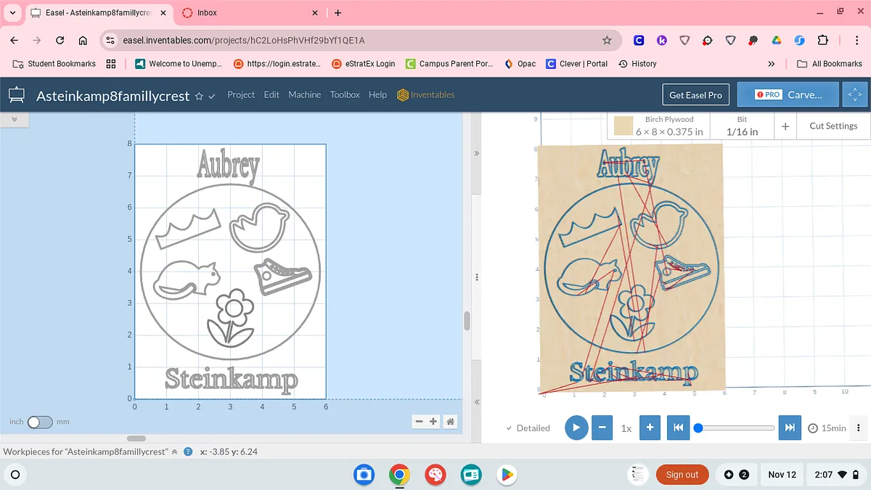871x490 pixels.
Task: Reload the Easel page
Action: click(x=60, y=41)
